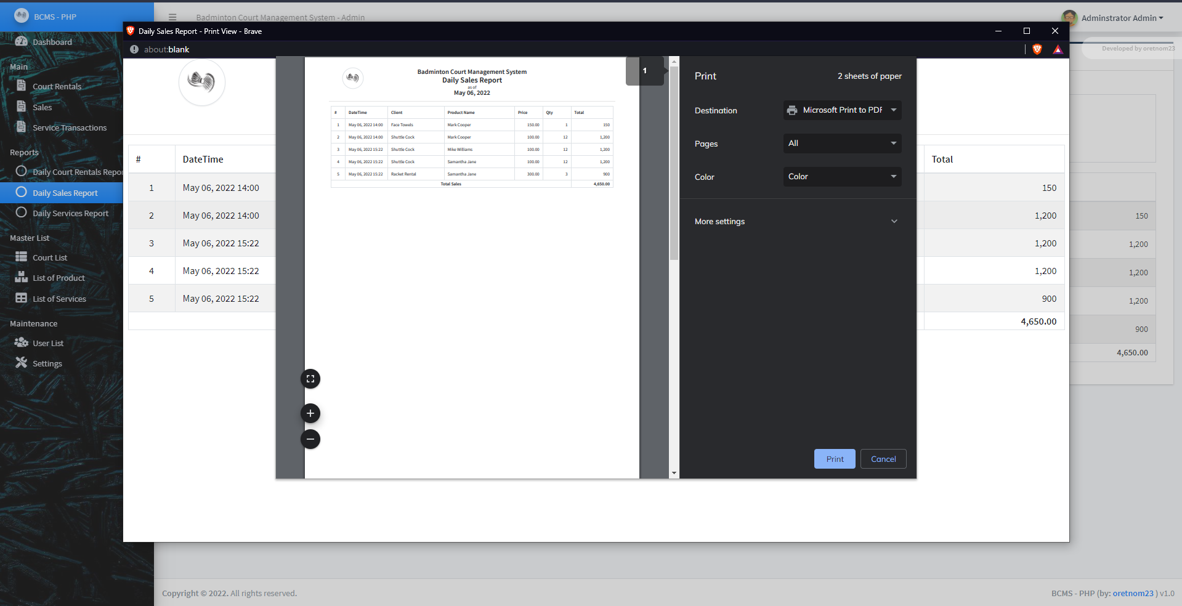Click the fit-to-page icon in print preview
Viewport: 1182px width, 606px height.
click(x=310, y=379)
